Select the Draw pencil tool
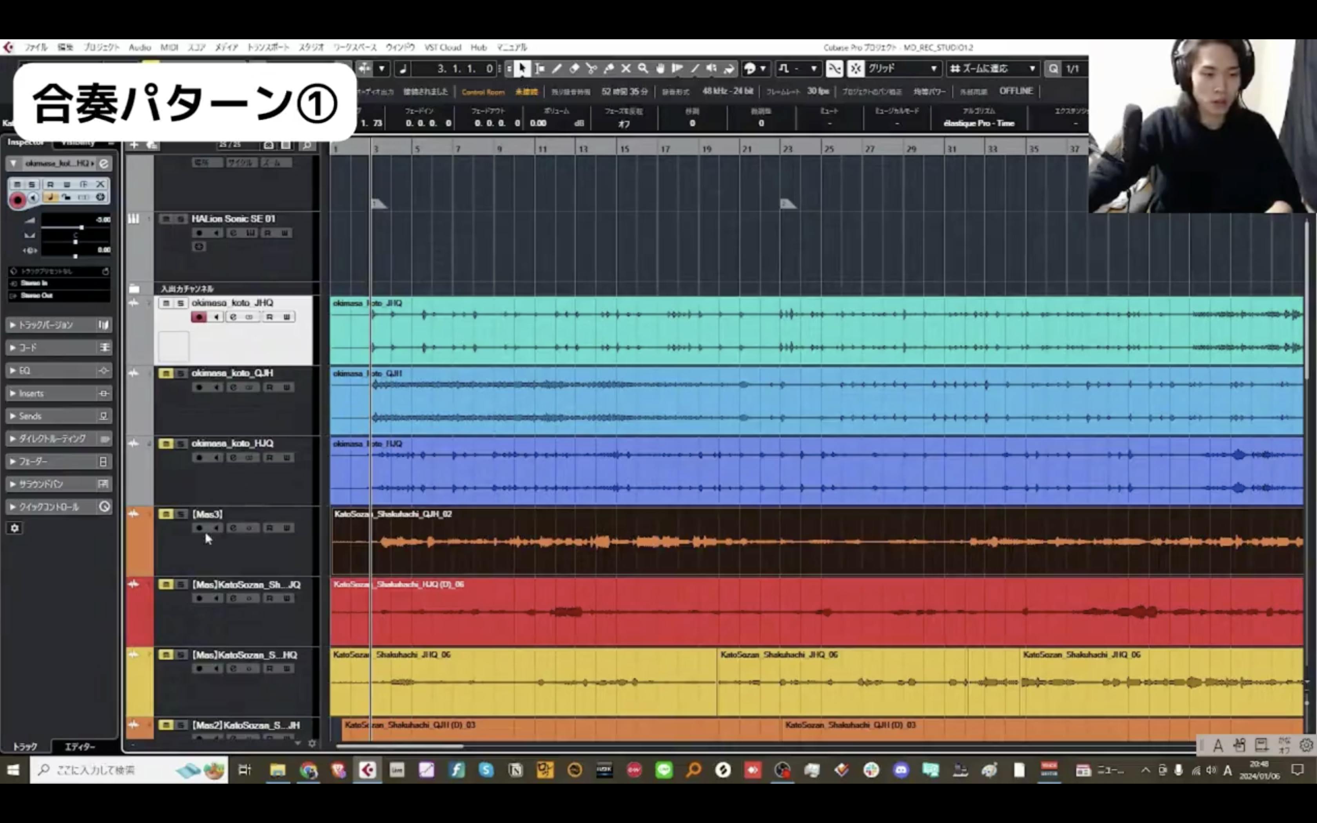The width and height of the screenshot is (1317, 823). (557, 69)
